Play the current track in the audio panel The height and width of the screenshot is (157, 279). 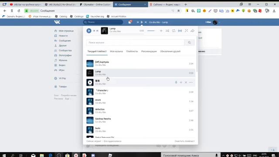click(89, 31)
